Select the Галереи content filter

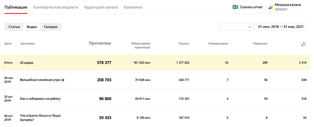click(x=51, y=27)
